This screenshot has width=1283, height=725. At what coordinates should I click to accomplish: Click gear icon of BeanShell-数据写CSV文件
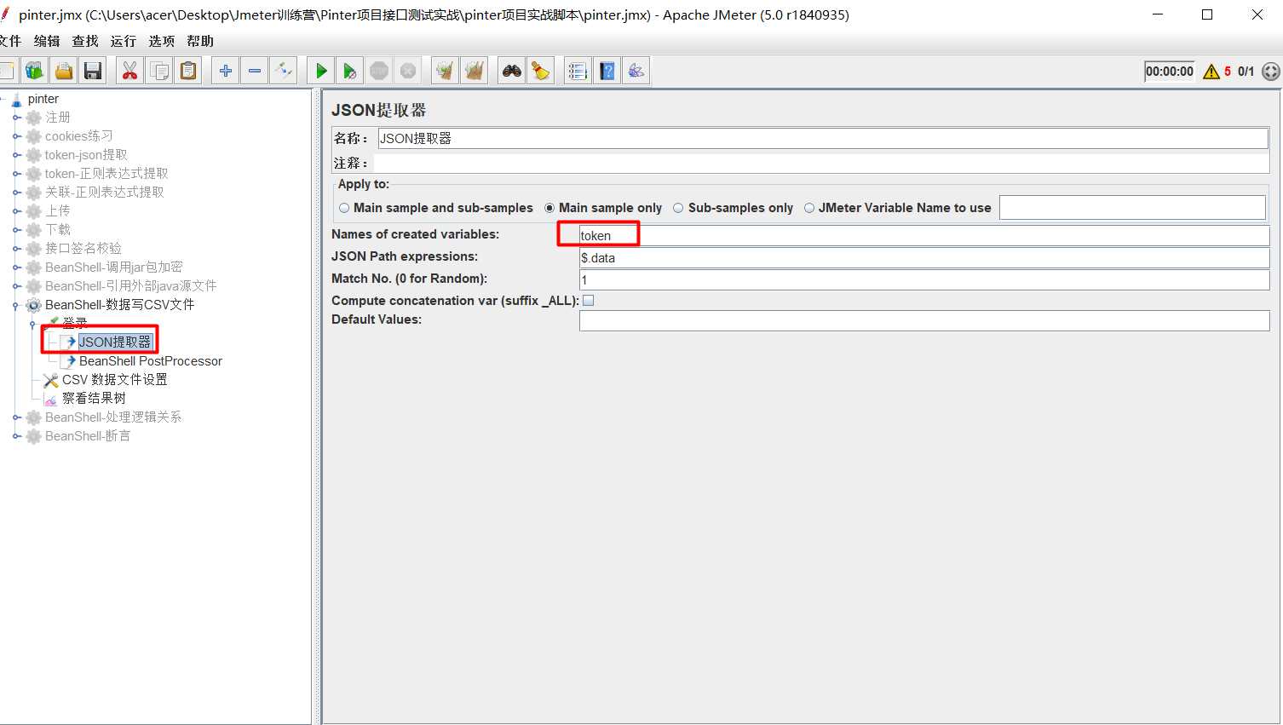click(x=33, y=305)
